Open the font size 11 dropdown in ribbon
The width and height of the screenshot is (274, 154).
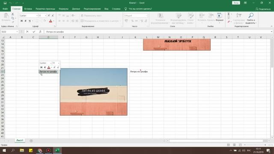(x=46, y=15)
